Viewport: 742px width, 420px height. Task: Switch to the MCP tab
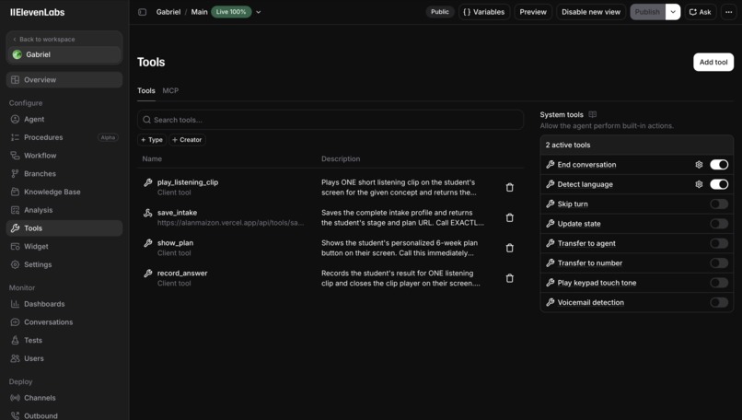[x=170, y=90]
